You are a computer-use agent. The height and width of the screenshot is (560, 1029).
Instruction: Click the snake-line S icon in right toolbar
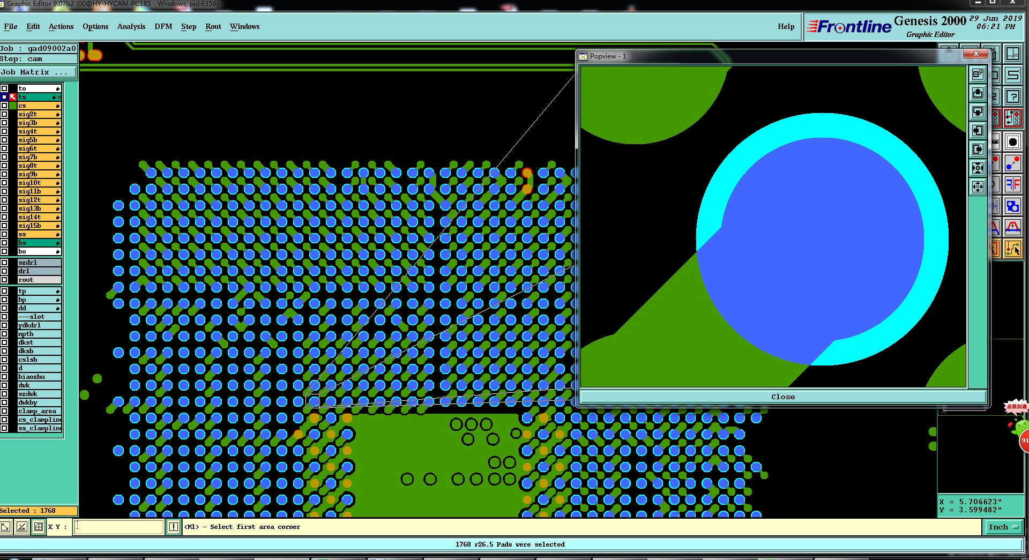tap(1012, 75)
